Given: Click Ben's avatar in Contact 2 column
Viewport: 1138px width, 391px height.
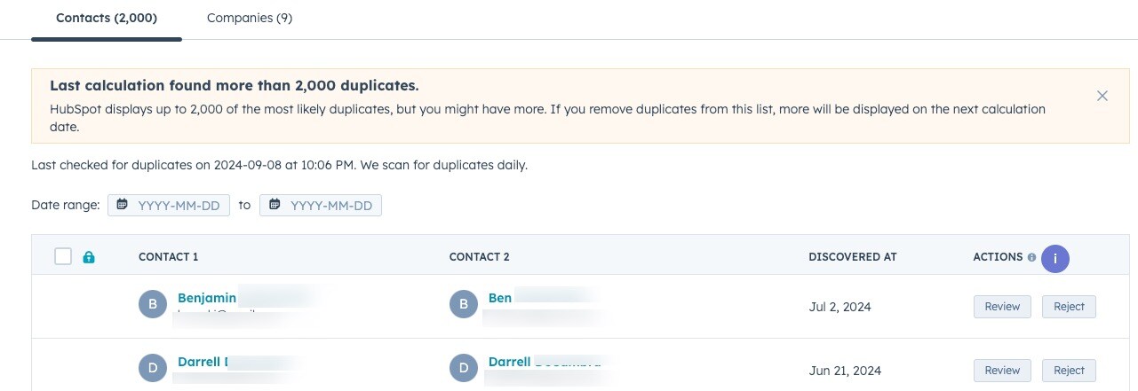Looking at the screenshot, I should tap(464, 306).
